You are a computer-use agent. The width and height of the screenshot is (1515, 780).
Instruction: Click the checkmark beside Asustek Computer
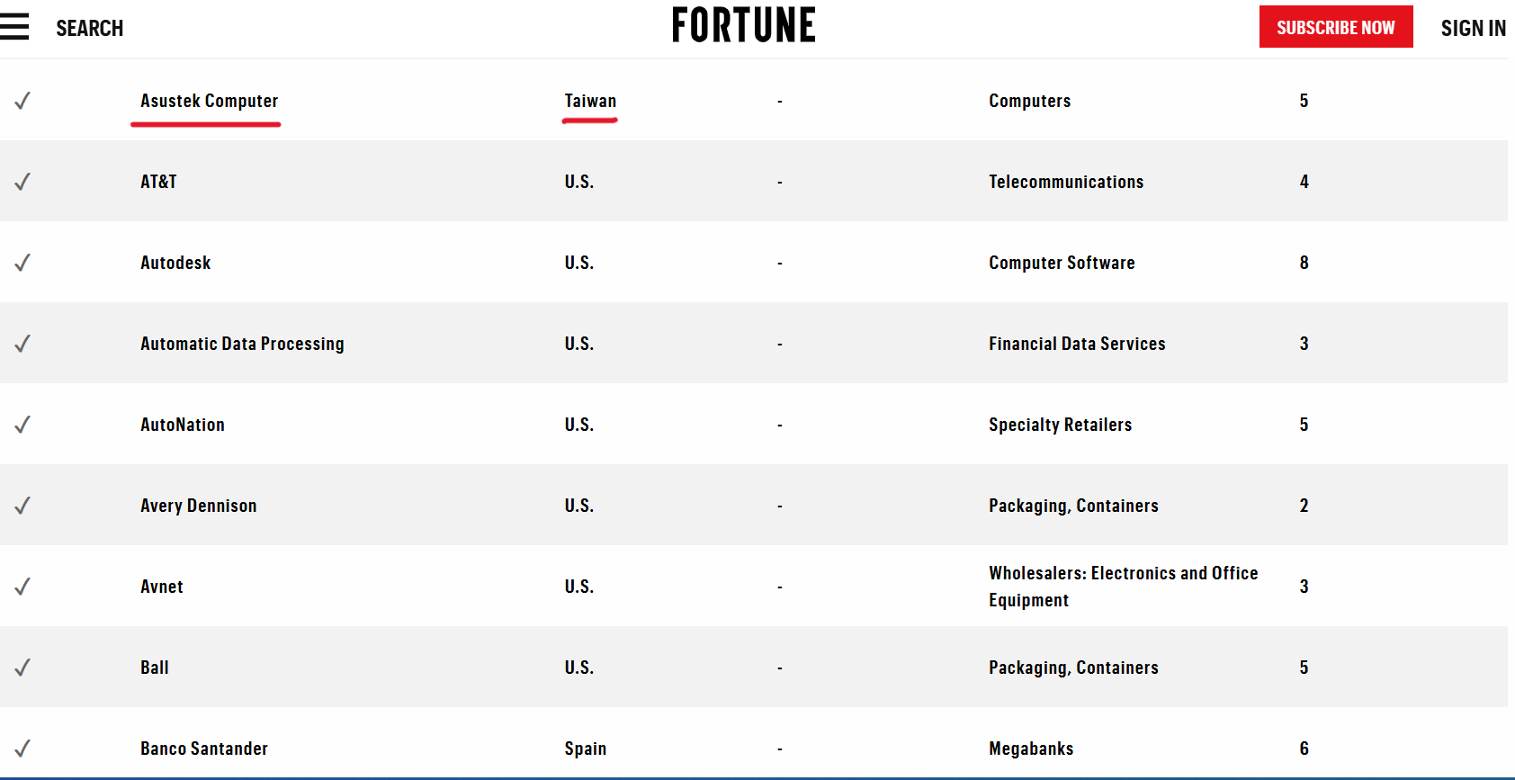[22, 101]
